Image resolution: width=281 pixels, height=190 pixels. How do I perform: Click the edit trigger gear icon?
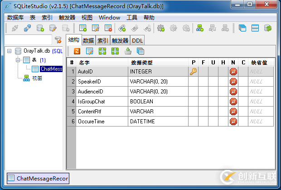point(174,28)
